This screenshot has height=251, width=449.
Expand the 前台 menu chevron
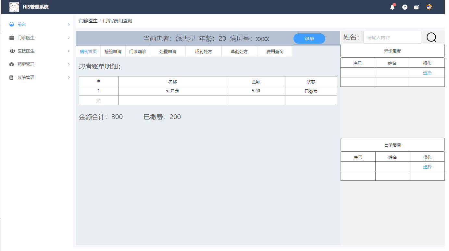tap(69, 24)
